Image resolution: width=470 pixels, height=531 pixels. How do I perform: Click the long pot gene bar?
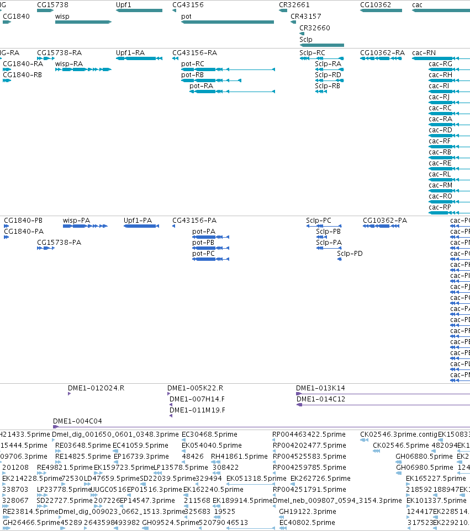pyautogui.click(x=228, y=22)
